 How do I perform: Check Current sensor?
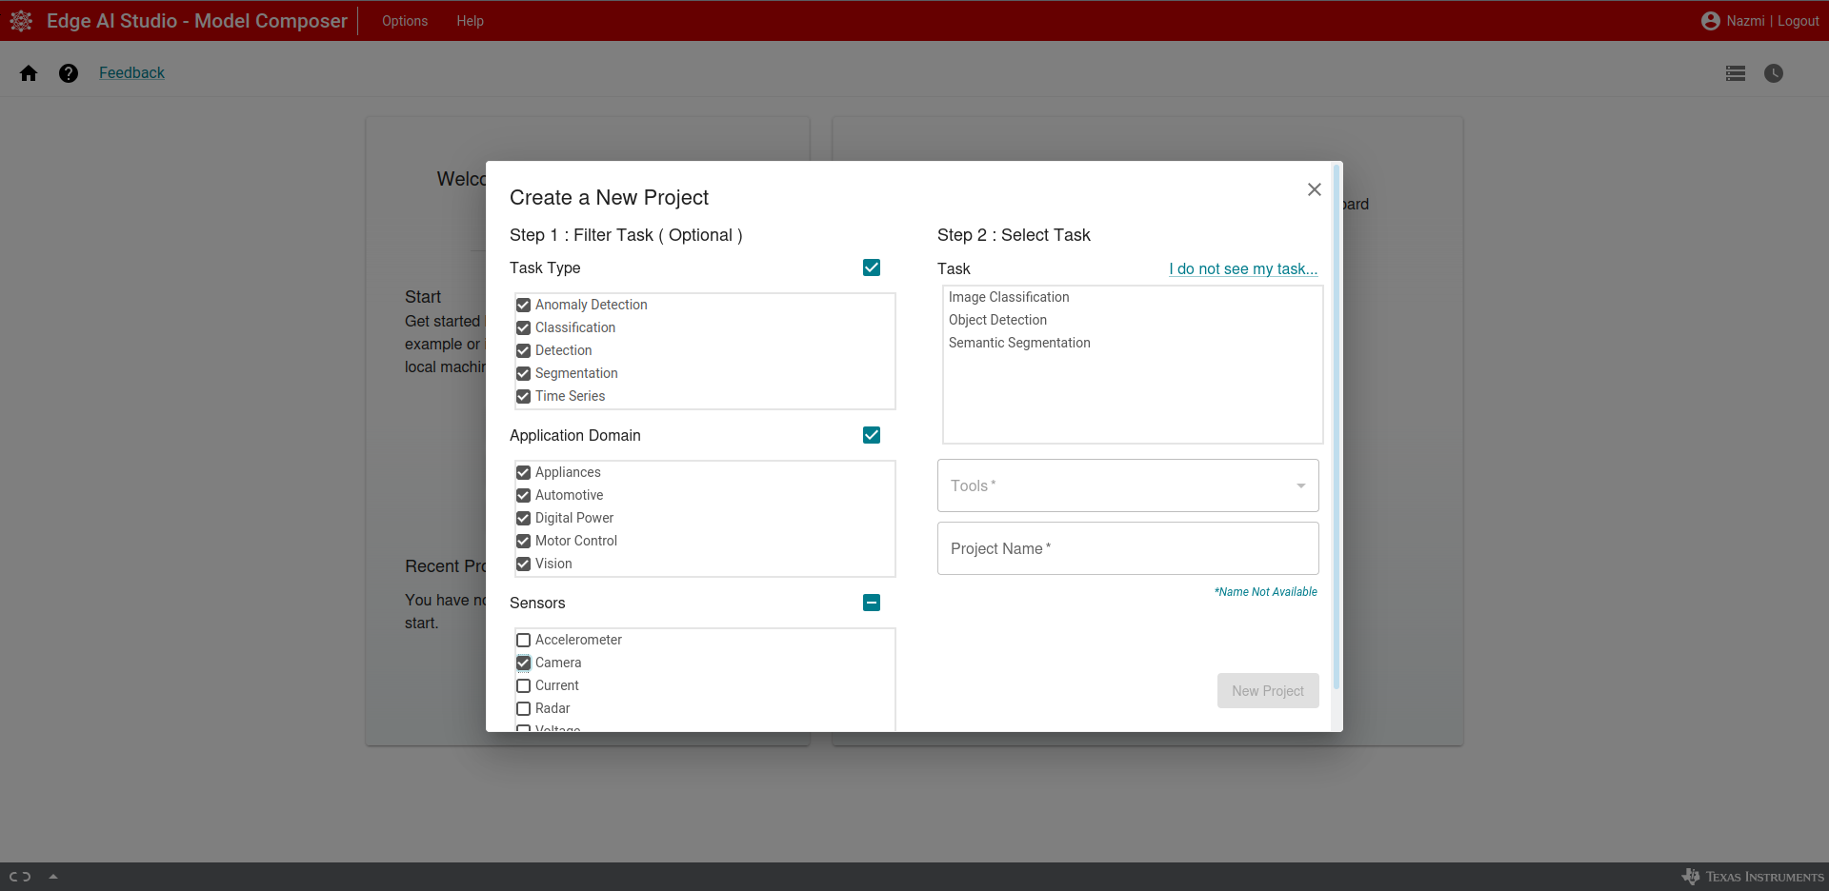(x=523, y=685)
